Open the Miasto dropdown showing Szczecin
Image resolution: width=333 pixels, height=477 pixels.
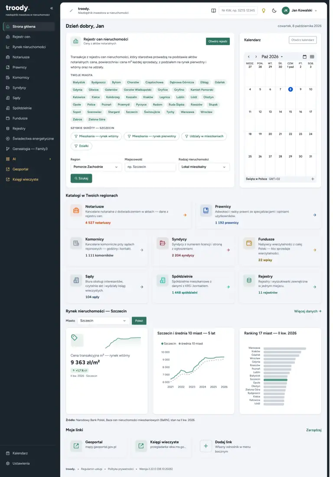[x=103, y=321]
